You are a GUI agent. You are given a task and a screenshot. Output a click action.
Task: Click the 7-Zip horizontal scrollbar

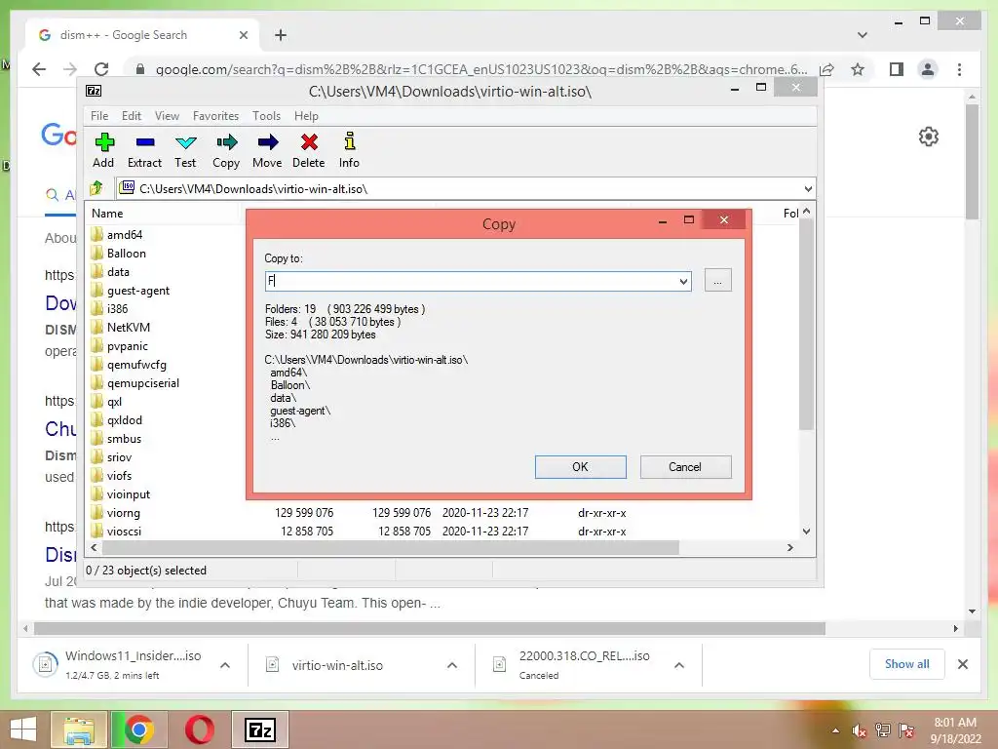(x=390, y=548)
